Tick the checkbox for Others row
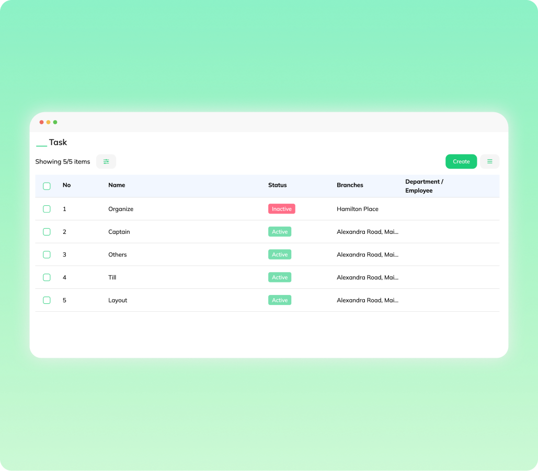 click(47, 255)
